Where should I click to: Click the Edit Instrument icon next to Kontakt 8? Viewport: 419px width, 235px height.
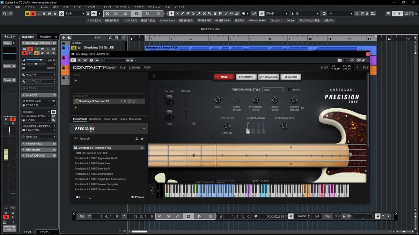point(54,112)
